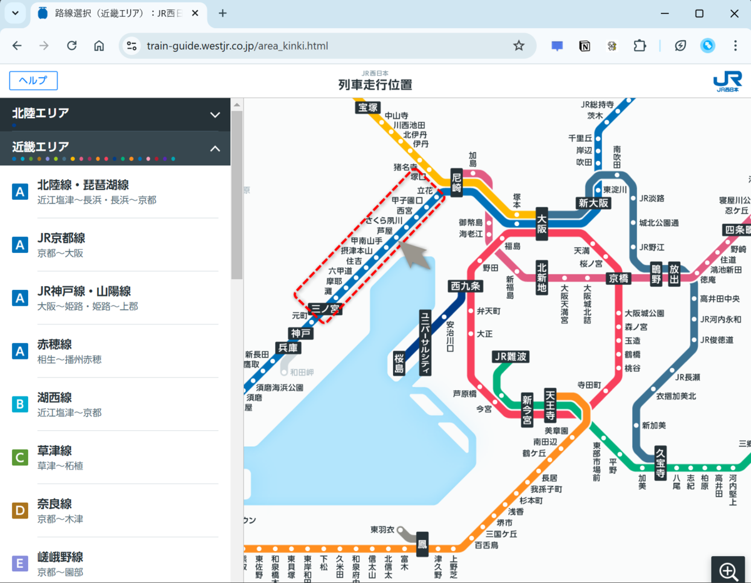The height and width of the screenshot is (583, 751).
Task: Click 鴫野 station label
Action: click(655, 274)
